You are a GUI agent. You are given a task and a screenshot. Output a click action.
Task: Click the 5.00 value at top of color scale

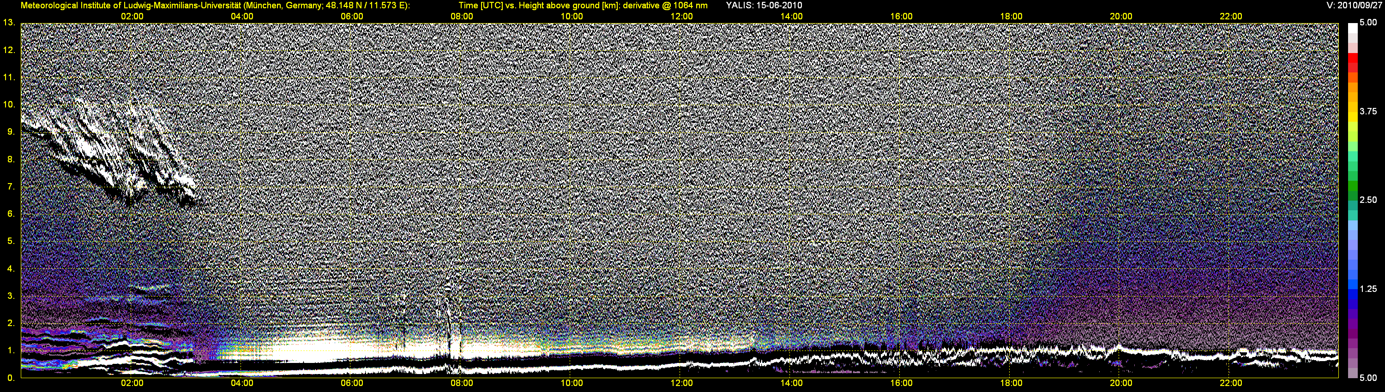click(x=1368, y=23)
